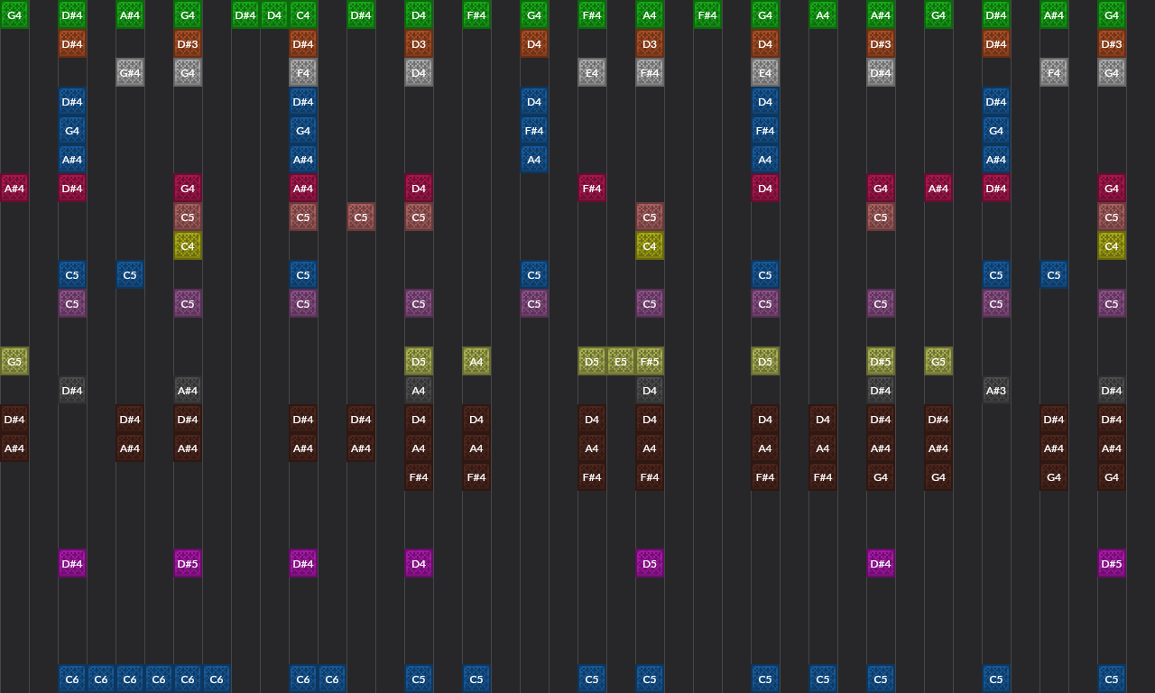
Task: Select the charcoal A#4 note block
Action: pos(188,390)
